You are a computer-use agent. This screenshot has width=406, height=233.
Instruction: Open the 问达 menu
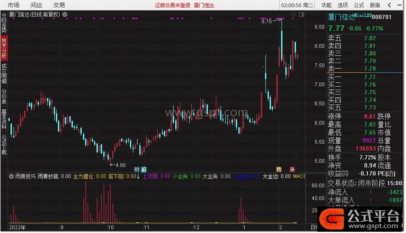[x=36, y=5]
